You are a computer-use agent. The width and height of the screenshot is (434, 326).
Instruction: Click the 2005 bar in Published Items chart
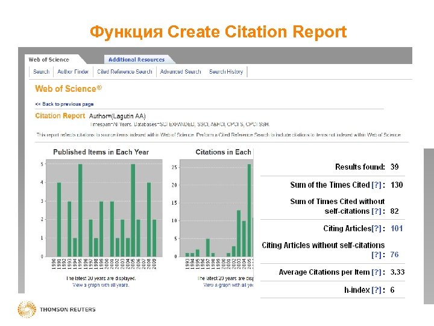click(x=133, y=210)
